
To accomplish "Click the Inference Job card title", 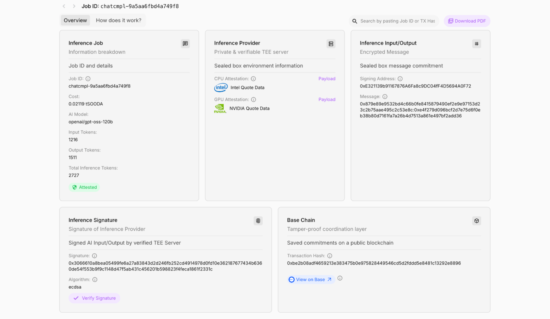I will point(86,43).
